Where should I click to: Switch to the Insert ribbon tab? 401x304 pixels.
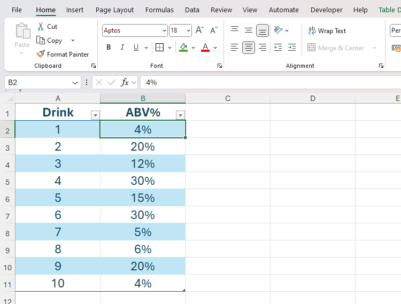coord(75,10)
